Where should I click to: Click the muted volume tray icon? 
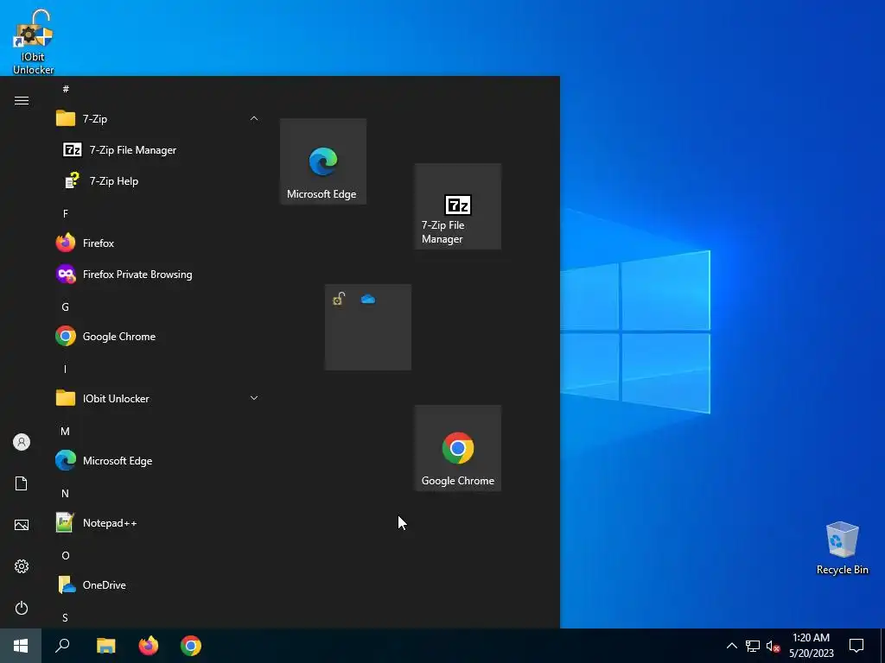pyautogui.click(x=773, y=646)
